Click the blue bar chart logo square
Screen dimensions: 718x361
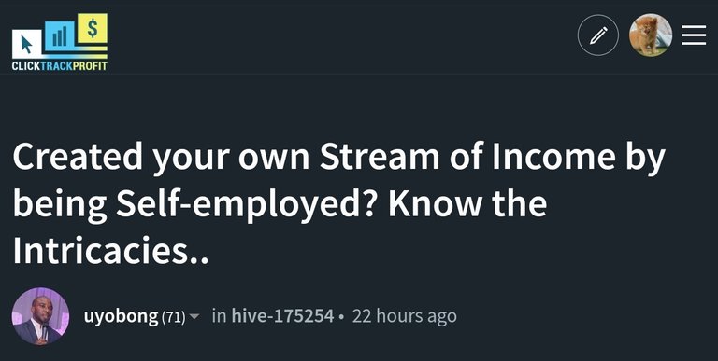tap(60, 36)
